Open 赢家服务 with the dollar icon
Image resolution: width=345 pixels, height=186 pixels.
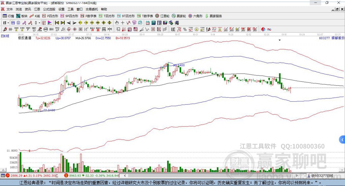tap(213, 16)
